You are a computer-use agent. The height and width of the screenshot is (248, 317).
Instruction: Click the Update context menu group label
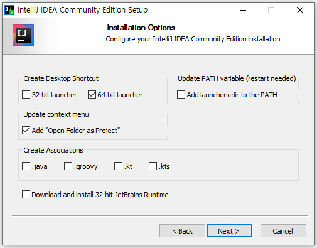coord(56,114)
